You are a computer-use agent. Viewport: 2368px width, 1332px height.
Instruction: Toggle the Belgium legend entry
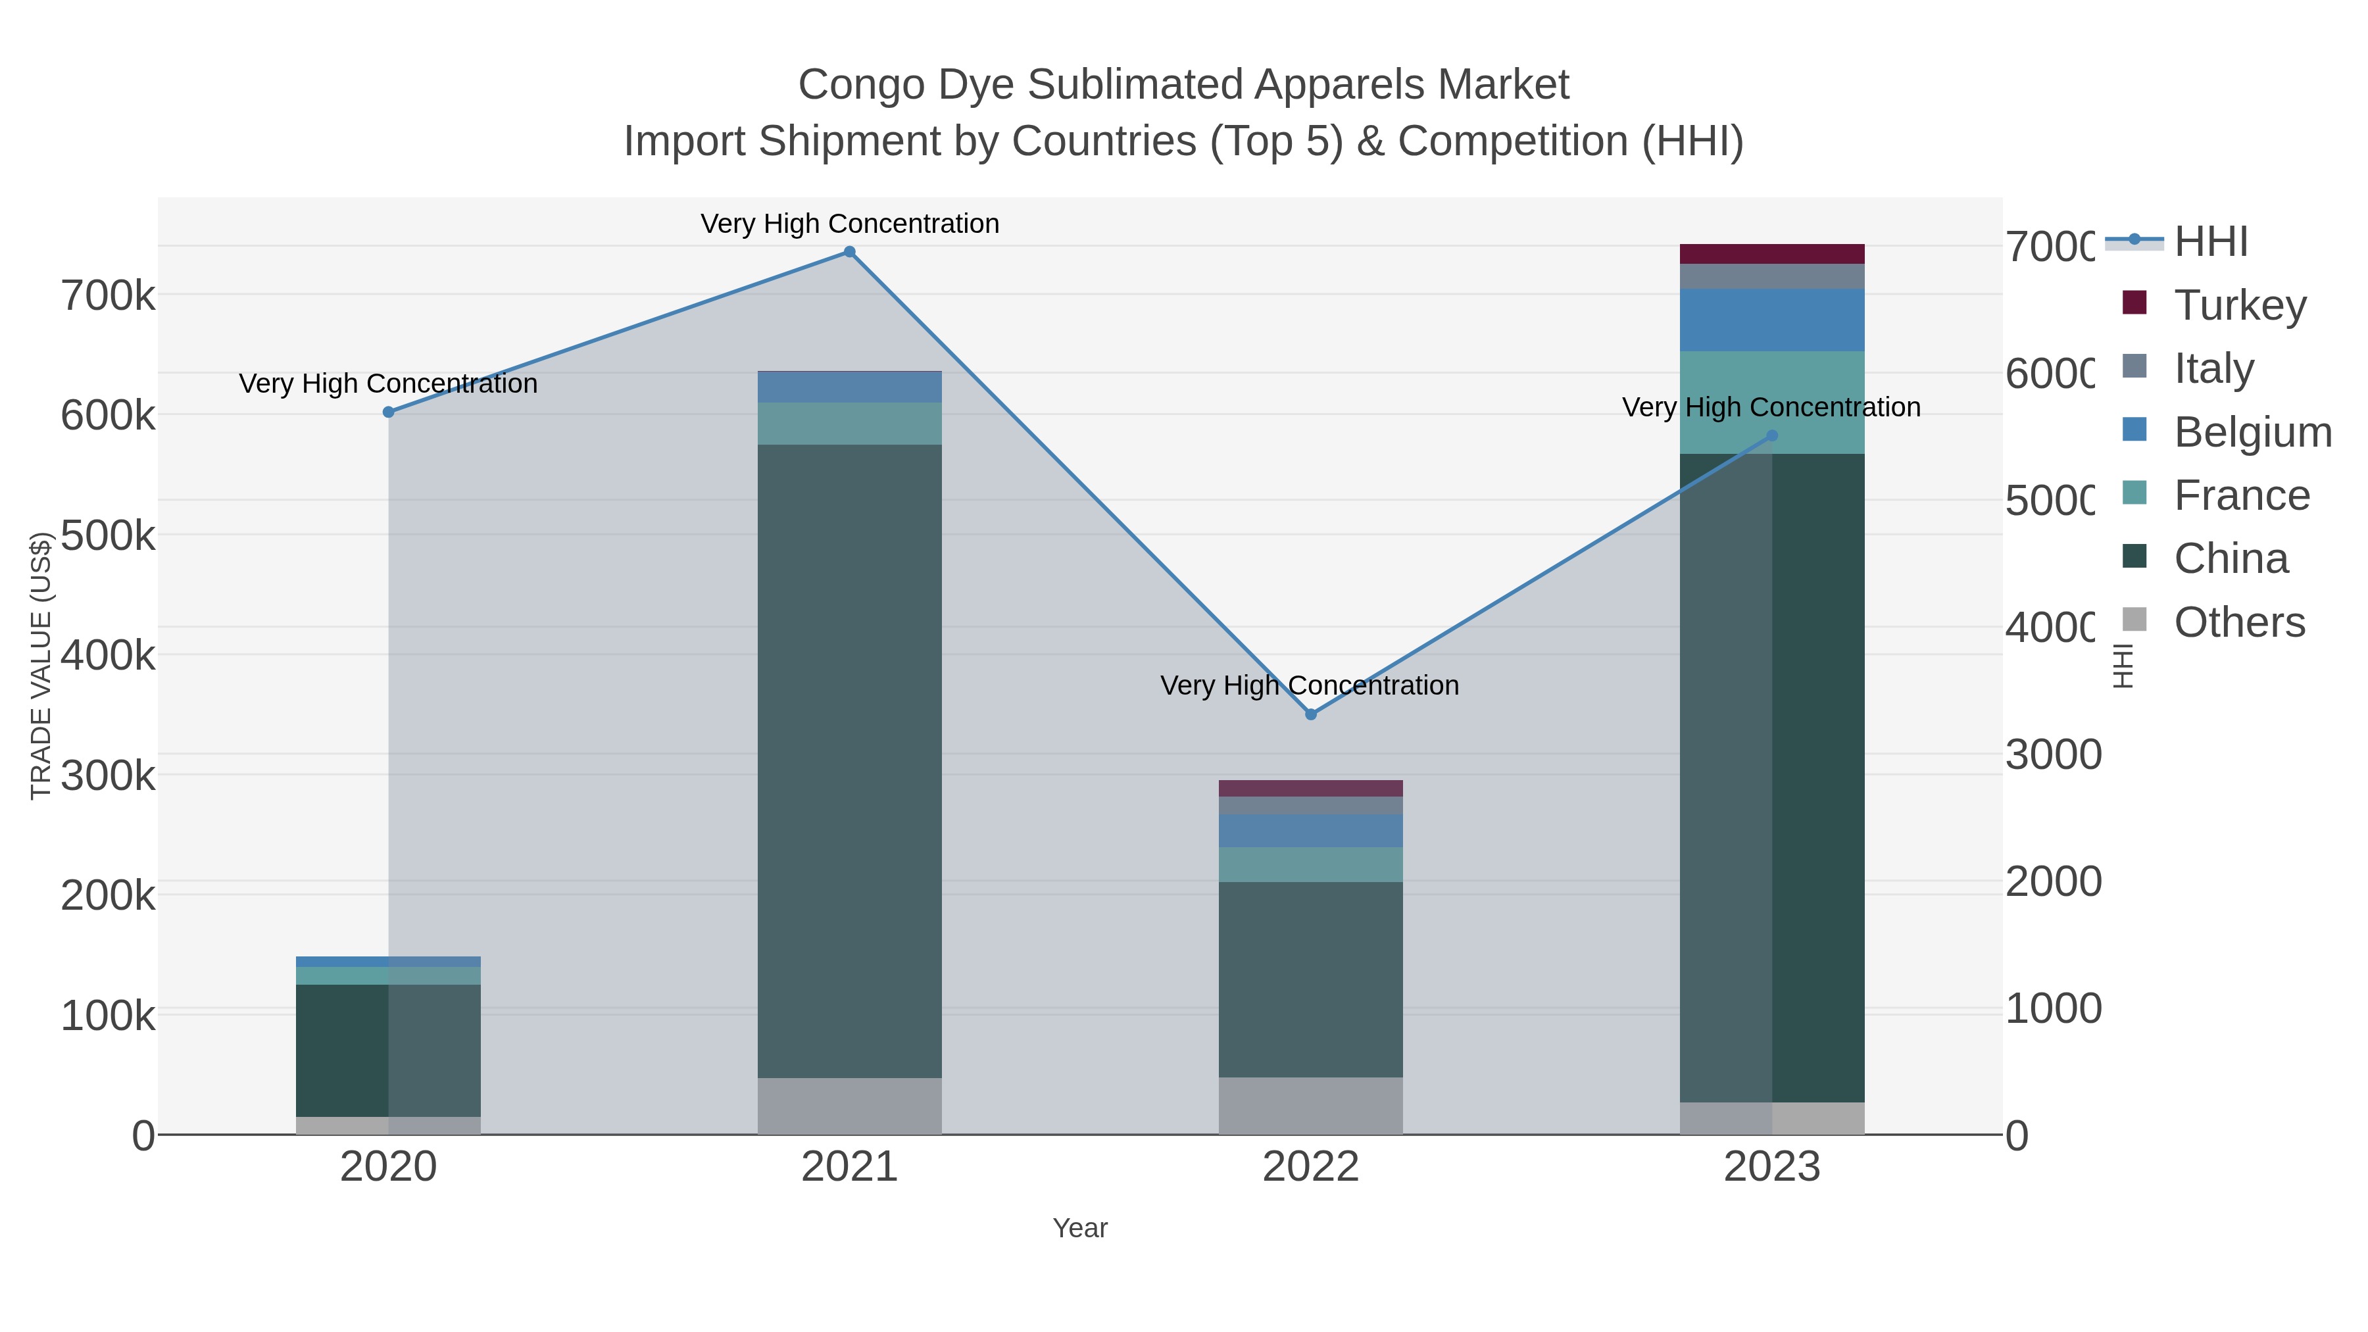[x=2229, y=432]
